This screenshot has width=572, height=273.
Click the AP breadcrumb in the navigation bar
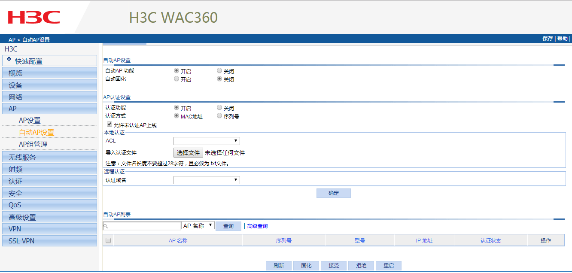(12, 39)
